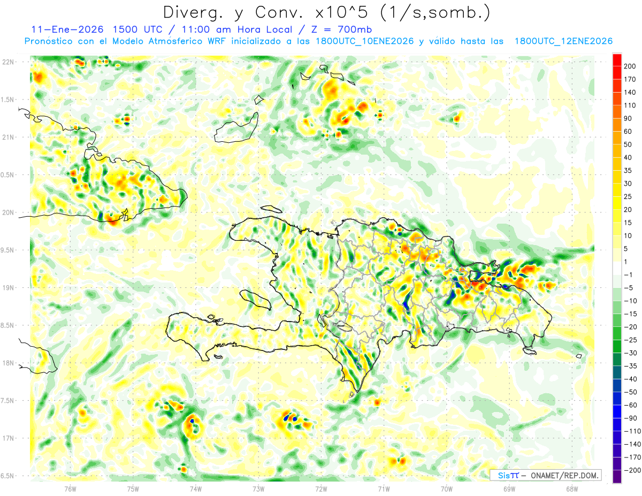
Task: Click the red colorbar swatch above 200
Action: point(617,60)
